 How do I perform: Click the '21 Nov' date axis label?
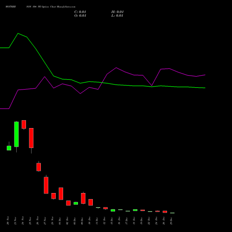click(15, 220)
